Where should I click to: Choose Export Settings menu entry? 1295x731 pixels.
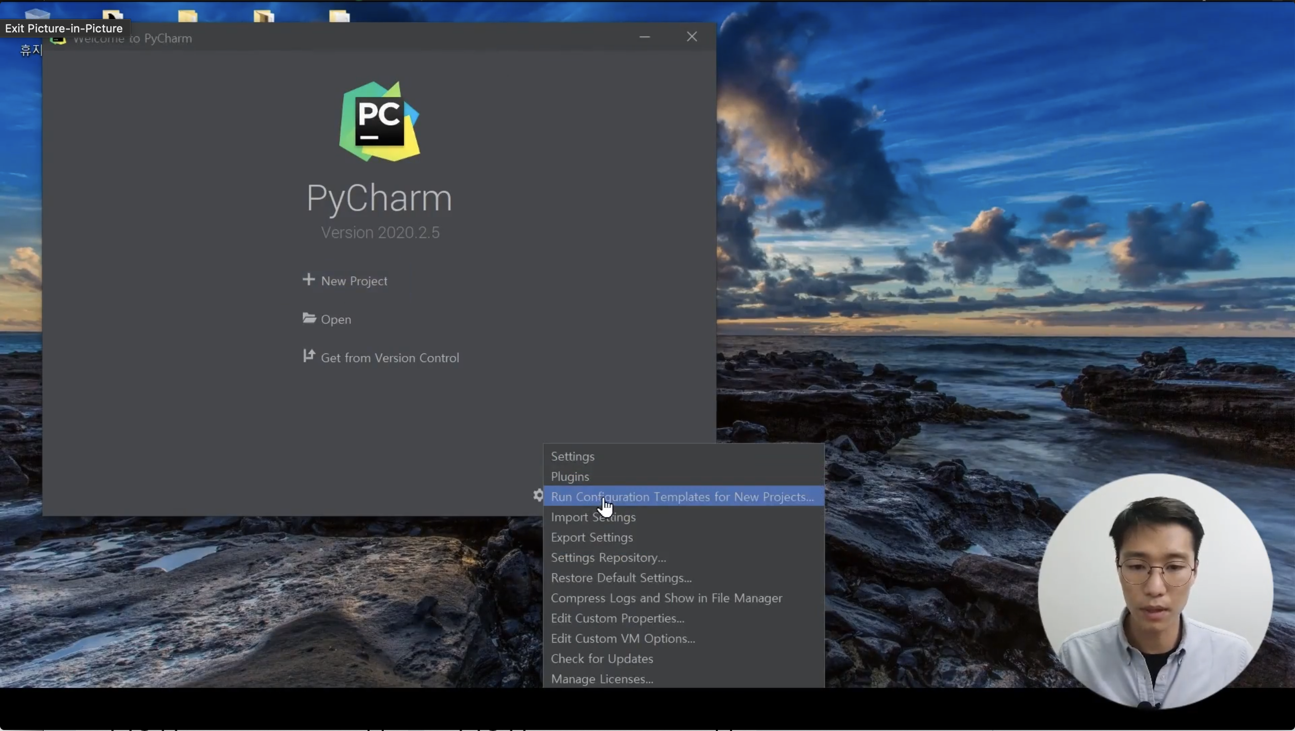coord(683,537)
